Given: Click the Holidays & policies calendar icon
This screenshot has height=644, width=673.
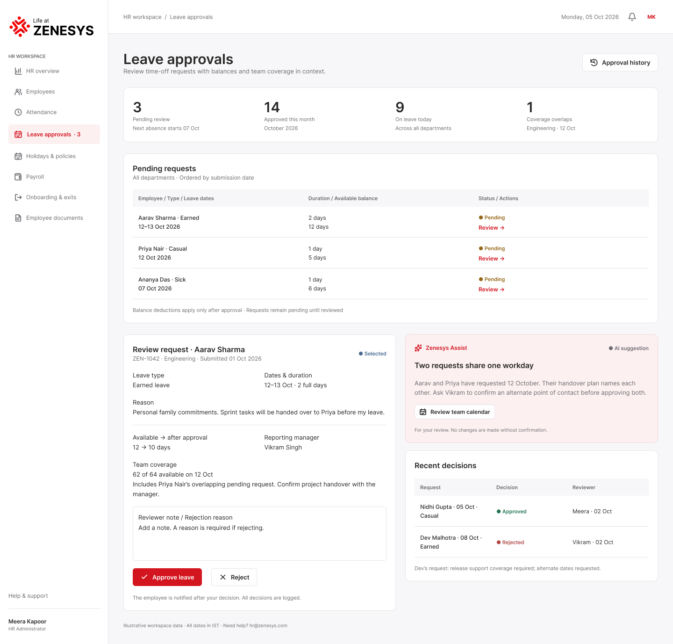Looking at the screenshot, I should (x=18, y=156).
